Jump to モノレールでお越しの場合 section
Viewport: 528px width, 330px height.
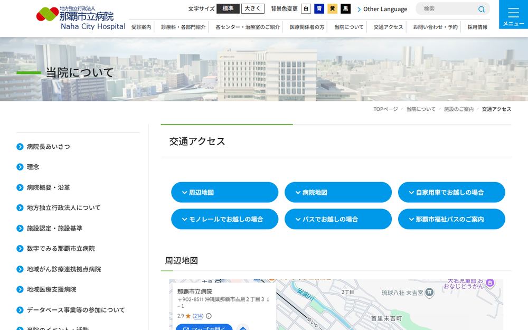coord(224,219)
